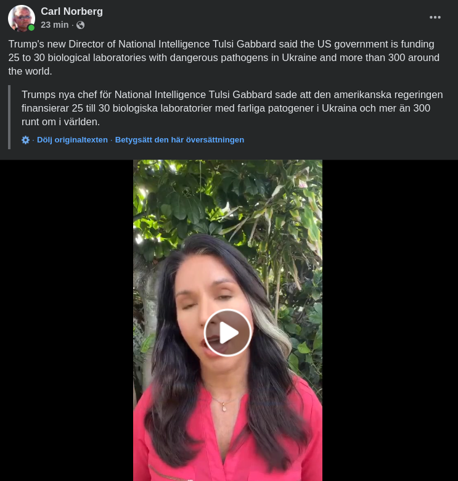Hide original text via "Dölj originaltexten"
Viewport: 458px width, 481px height.
(72, 140)
